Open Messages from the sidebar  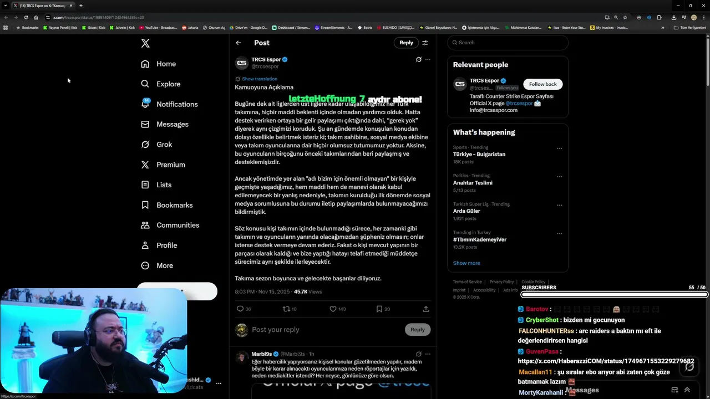pos(164,124)
